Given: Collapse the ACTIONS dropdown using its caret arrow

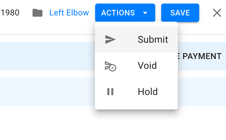Looking at the screenshot, I should click(x=145, y=13).
